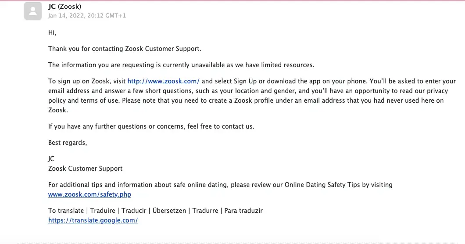Viewport: 465px width, 244px height.
Task: Follow the translate.google.com link
Action: click(x=93, y=220)
